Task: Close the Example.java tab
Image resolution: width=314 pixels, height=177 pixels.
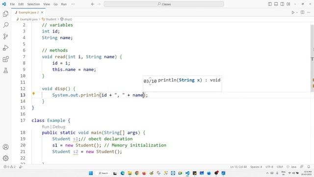Action: [42, 12]
